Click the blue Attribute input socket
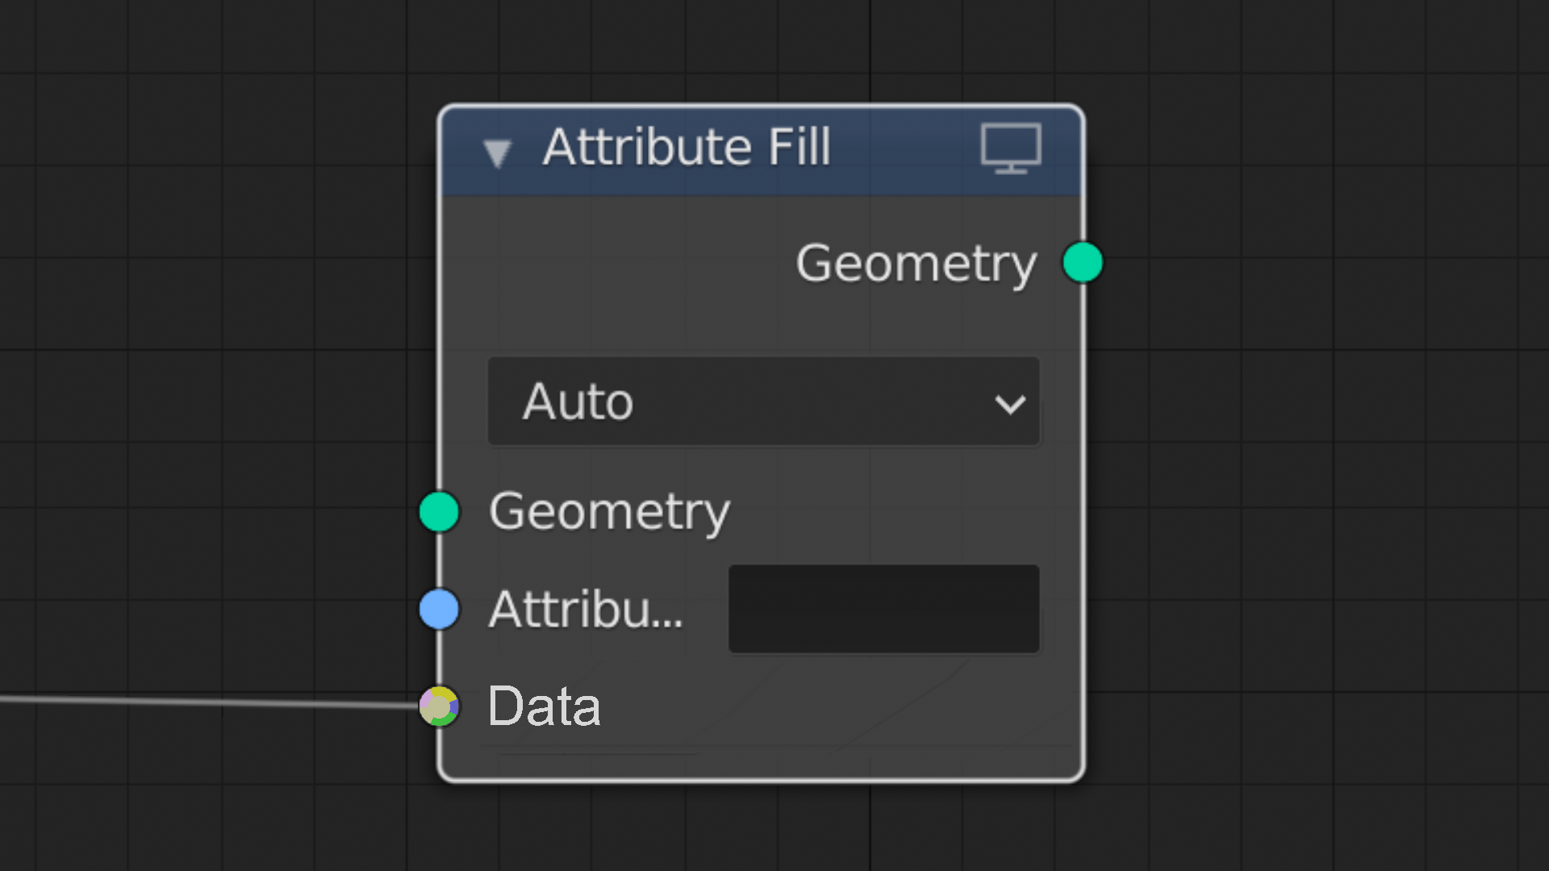Viewport: 1549px width, 871px height. (x=440, y=609)
